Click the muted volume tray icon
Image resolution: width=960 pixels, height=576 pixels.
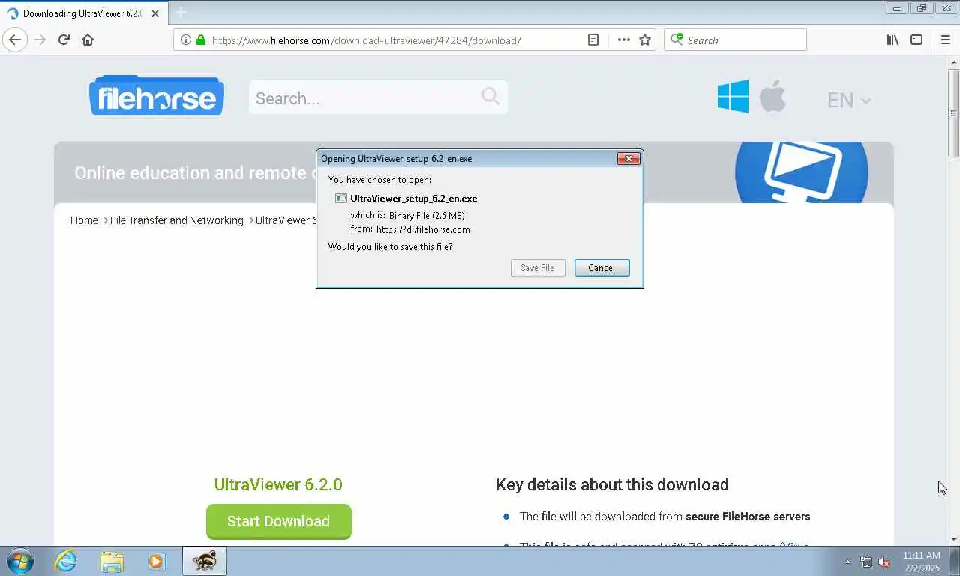[x=885, y=562]
